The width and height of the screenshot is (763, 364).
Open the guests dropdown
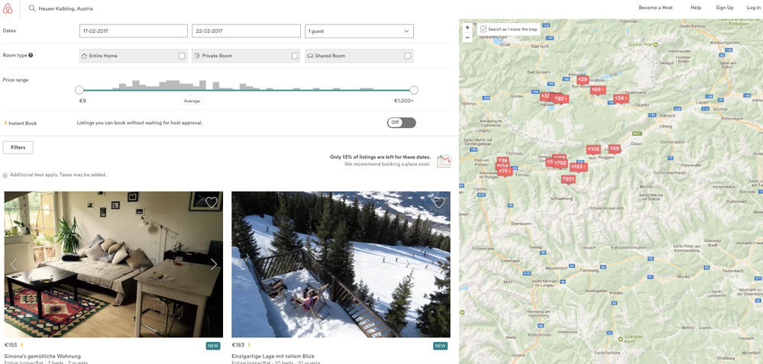359,31
